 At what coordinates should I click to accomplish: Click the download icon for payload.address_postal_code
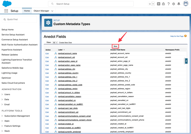pos(55,85)
